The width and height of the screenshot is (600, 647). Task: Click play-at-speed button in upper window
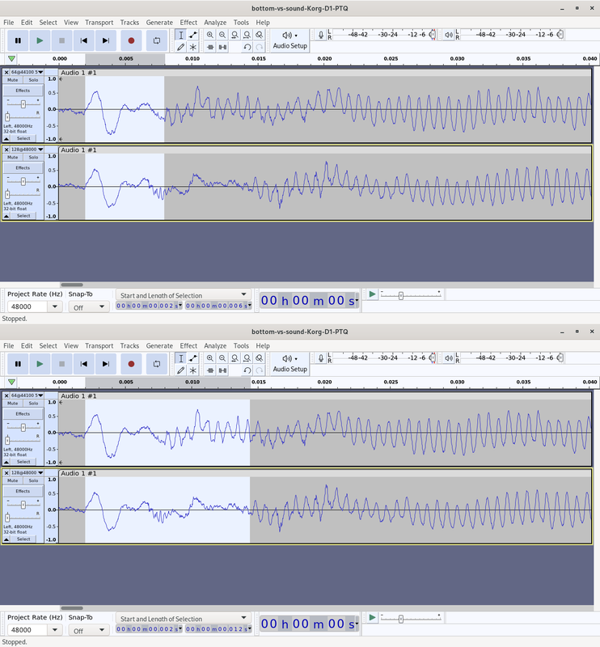coord(372,294)
